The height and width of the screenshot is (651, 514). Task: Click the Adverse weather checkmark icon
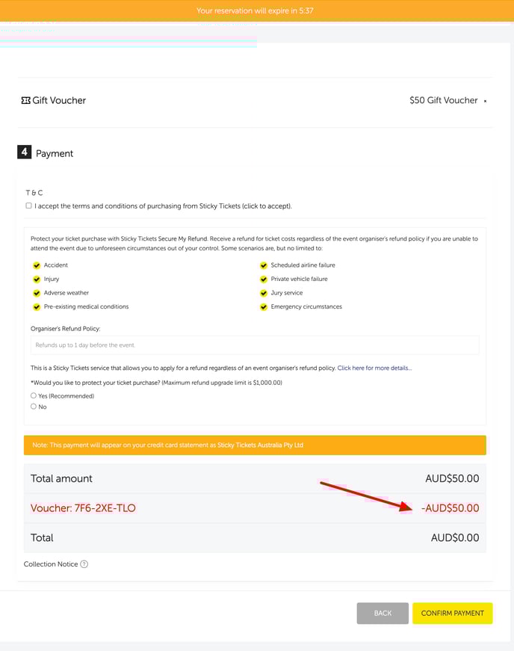(37, 293)
